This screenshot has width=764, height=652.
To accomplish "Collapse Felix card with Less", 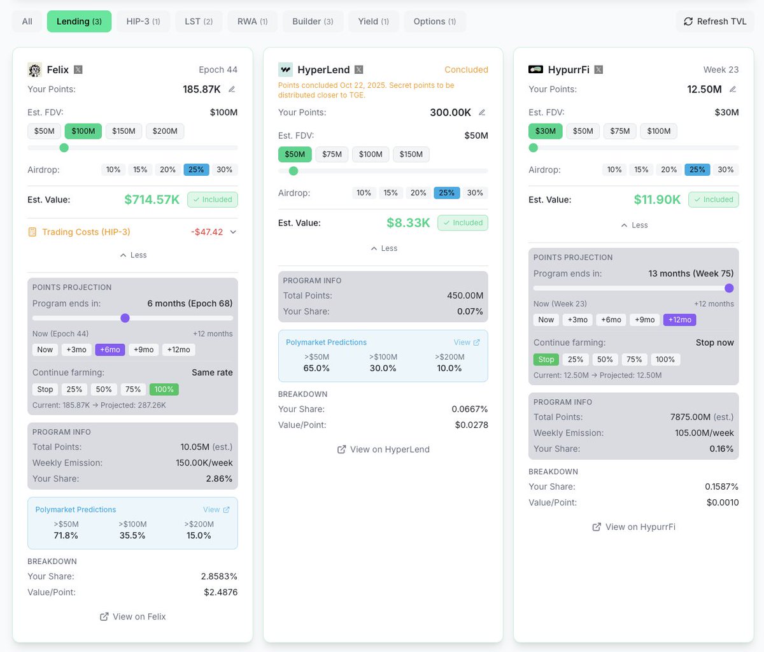I will click(133, 255).
